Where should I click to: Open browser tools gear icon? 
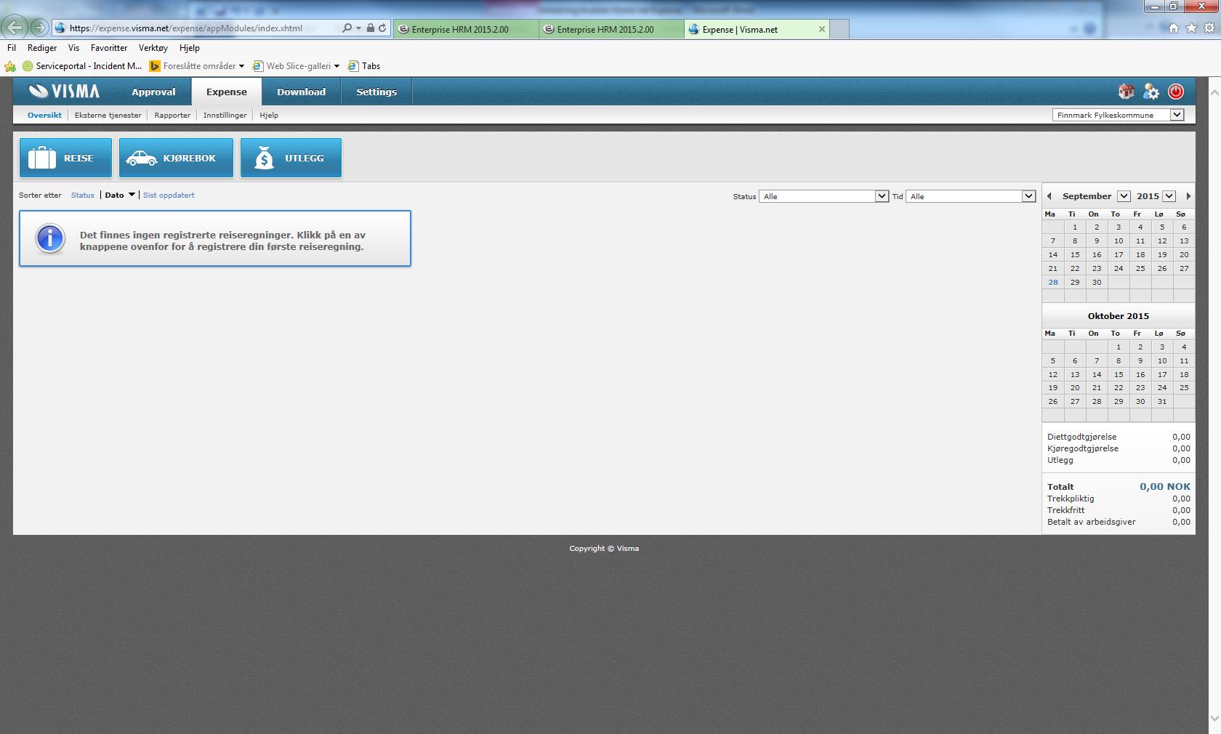1209,28
